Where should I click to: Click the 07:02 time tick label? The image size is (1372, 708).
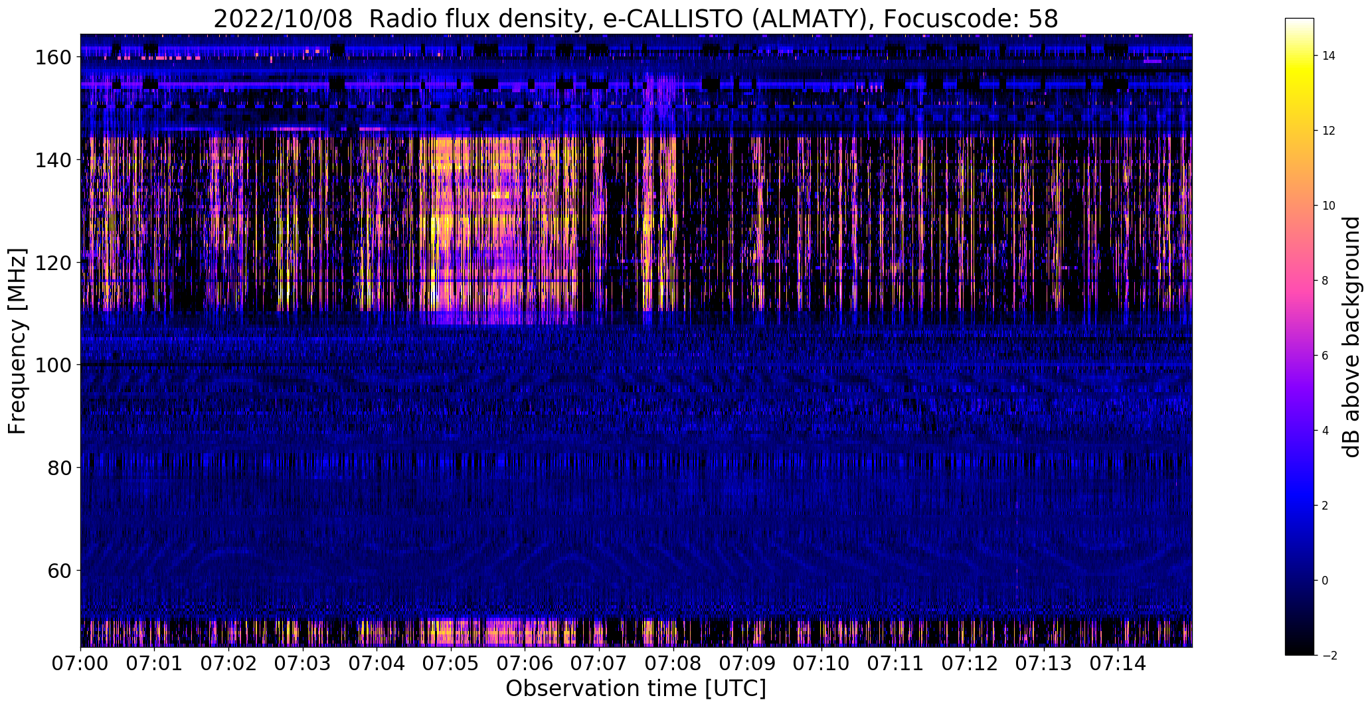click(x=228, y=664)
